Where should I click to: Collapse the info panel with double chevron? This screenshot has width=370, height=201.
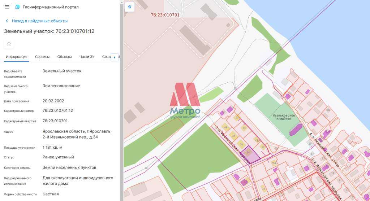130,7
